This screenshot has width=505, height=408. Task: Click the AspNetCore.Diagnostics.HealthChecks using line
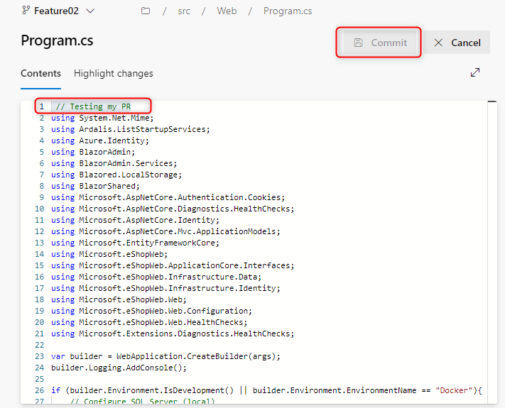pos(173,209)
